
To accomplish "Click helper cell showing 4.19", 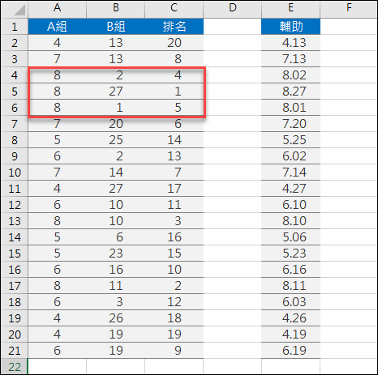I will (x=291, y=335).
